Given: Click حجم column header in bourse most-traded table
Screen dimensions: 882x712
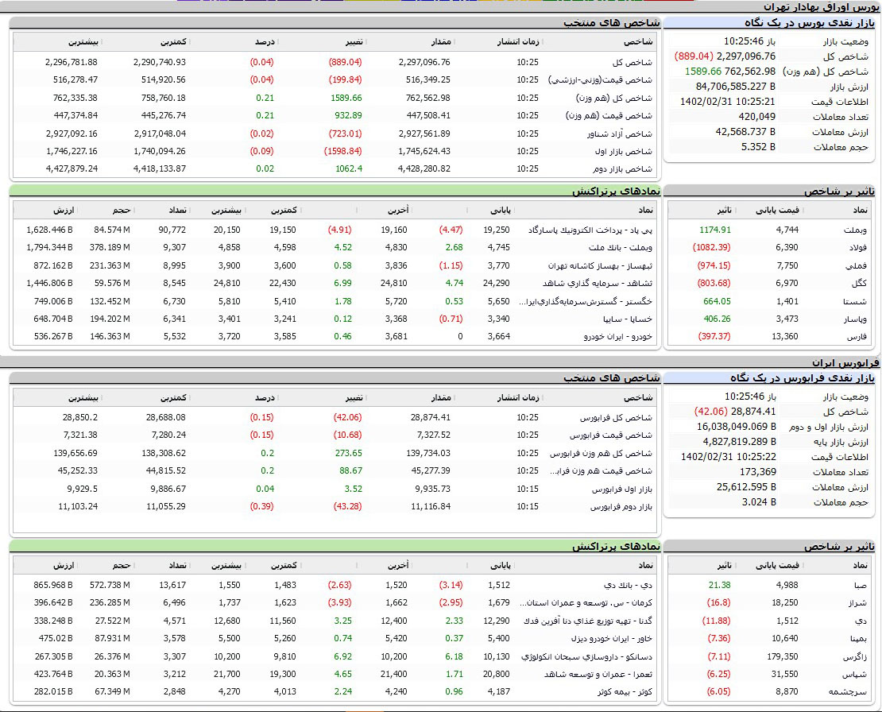Looking at the screenshot, I should click(x=122, y=210).
